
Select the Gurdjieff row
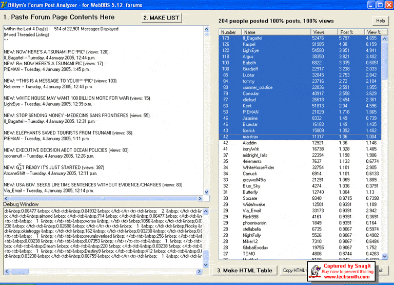300,69
